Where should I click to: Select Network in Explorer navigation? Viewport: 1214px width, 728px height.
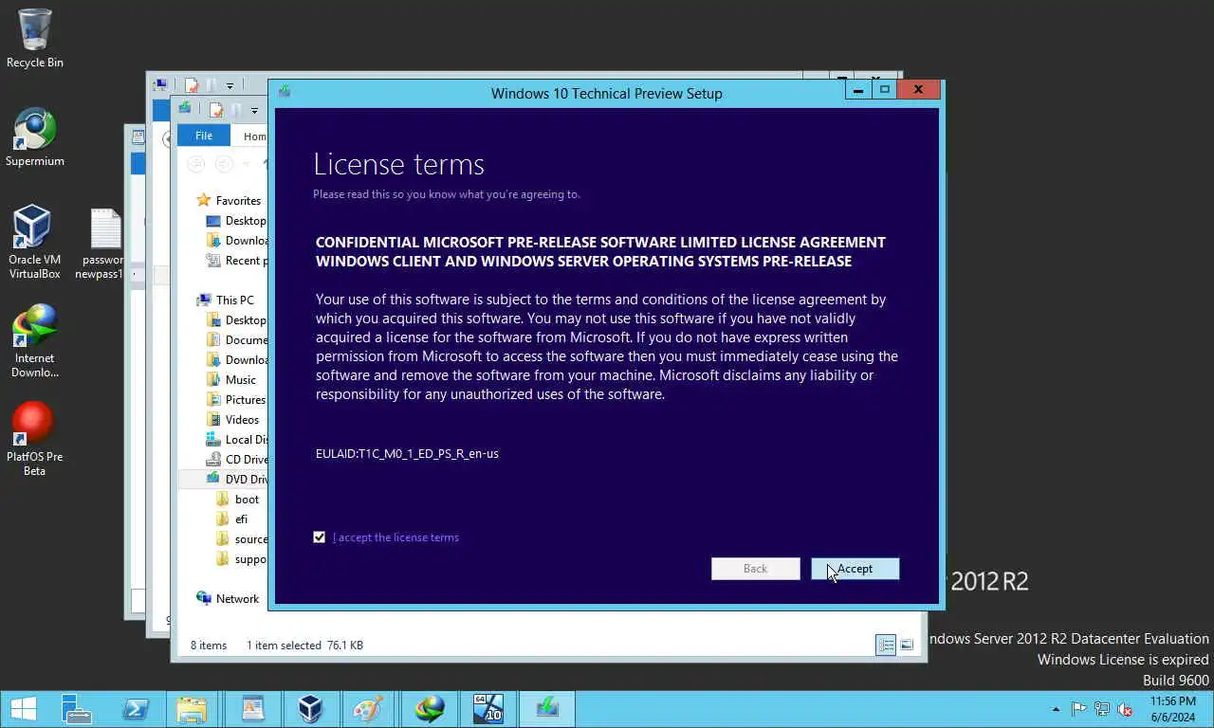coord(237,599)
